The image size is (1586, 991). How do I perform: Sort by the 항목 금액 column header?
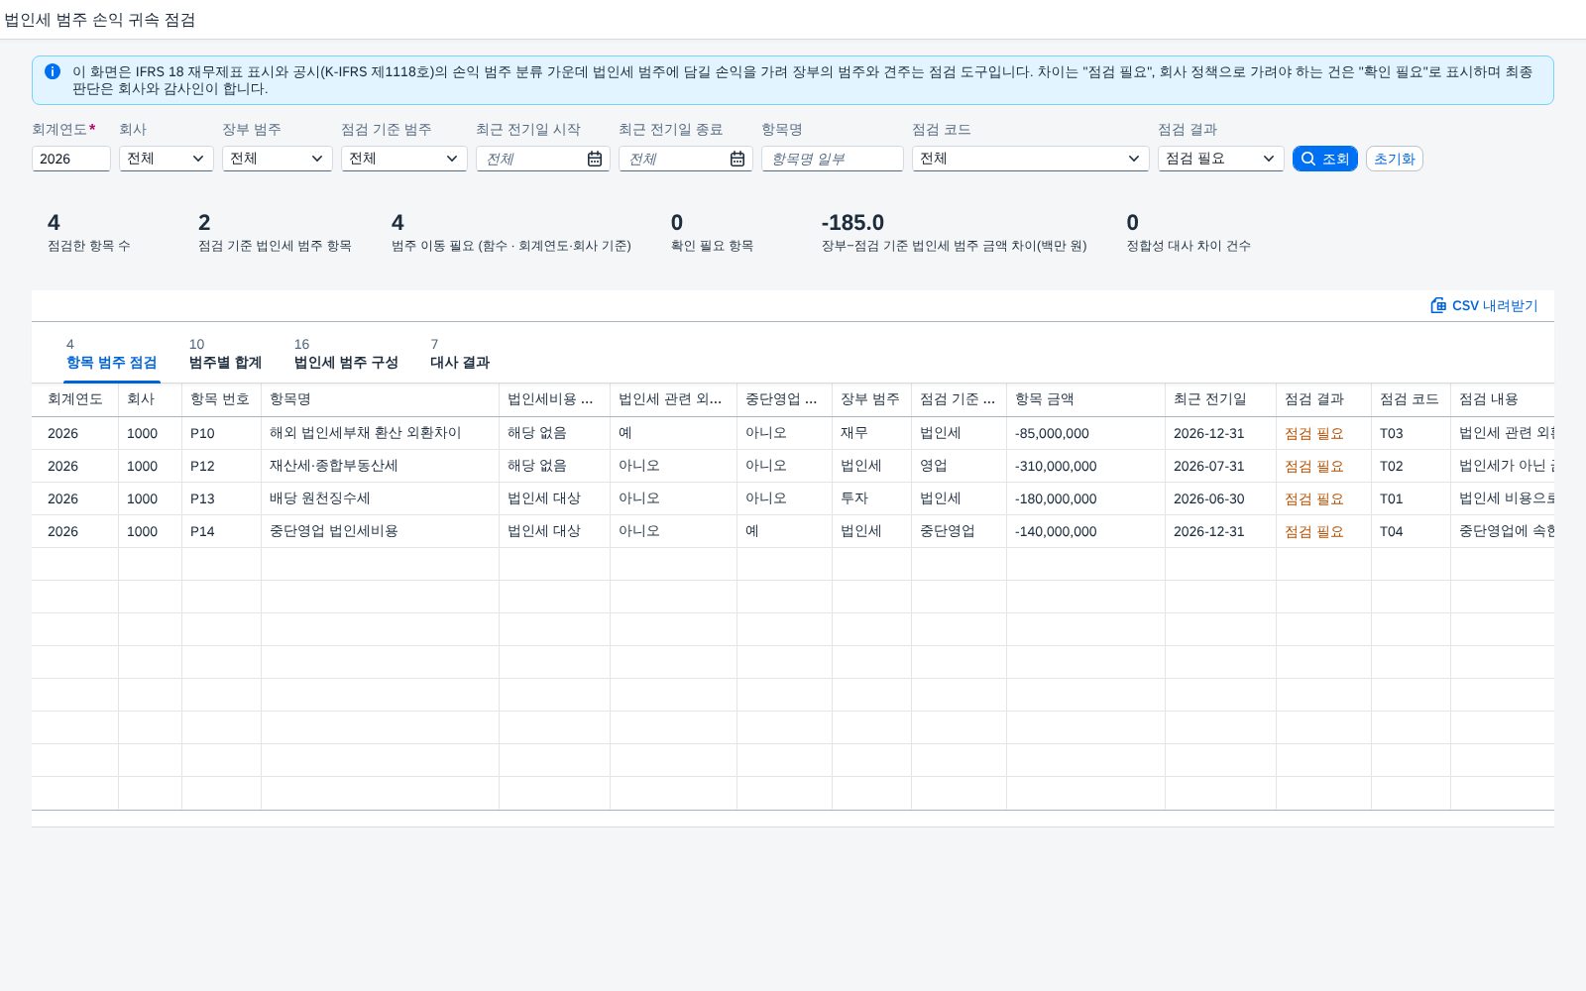pyautogui.click(x=1085, y=399)
